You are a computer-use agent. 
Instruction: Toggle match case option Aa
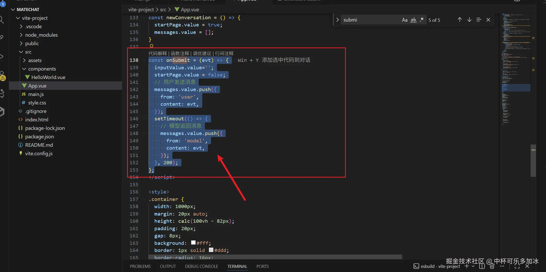tap(404, 20)
